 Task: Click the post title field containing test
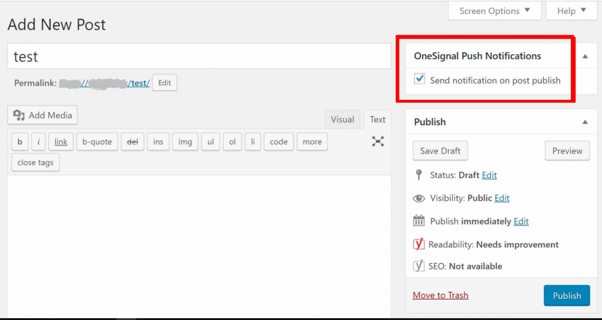(199, 56)
